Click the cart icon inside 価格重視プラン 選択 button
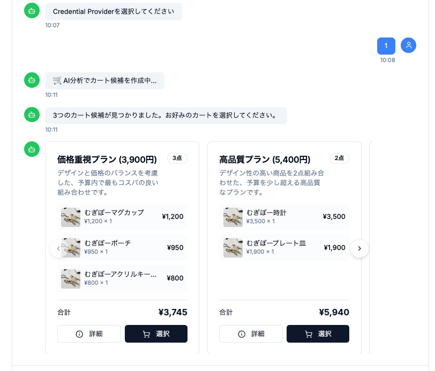 click(x=146, y=334)
